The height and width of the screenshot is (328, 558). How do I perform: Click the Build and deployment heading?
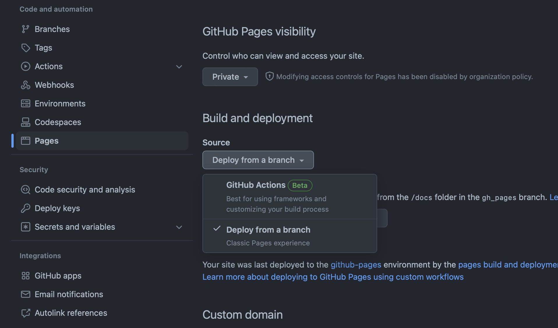tap(257, 118)
